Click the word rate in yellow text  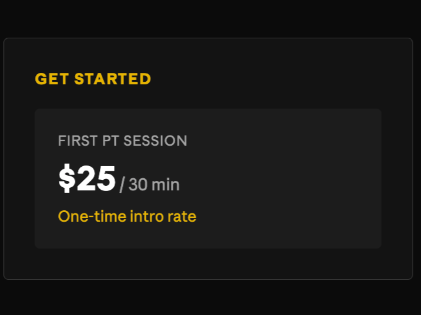pos(182,217)
